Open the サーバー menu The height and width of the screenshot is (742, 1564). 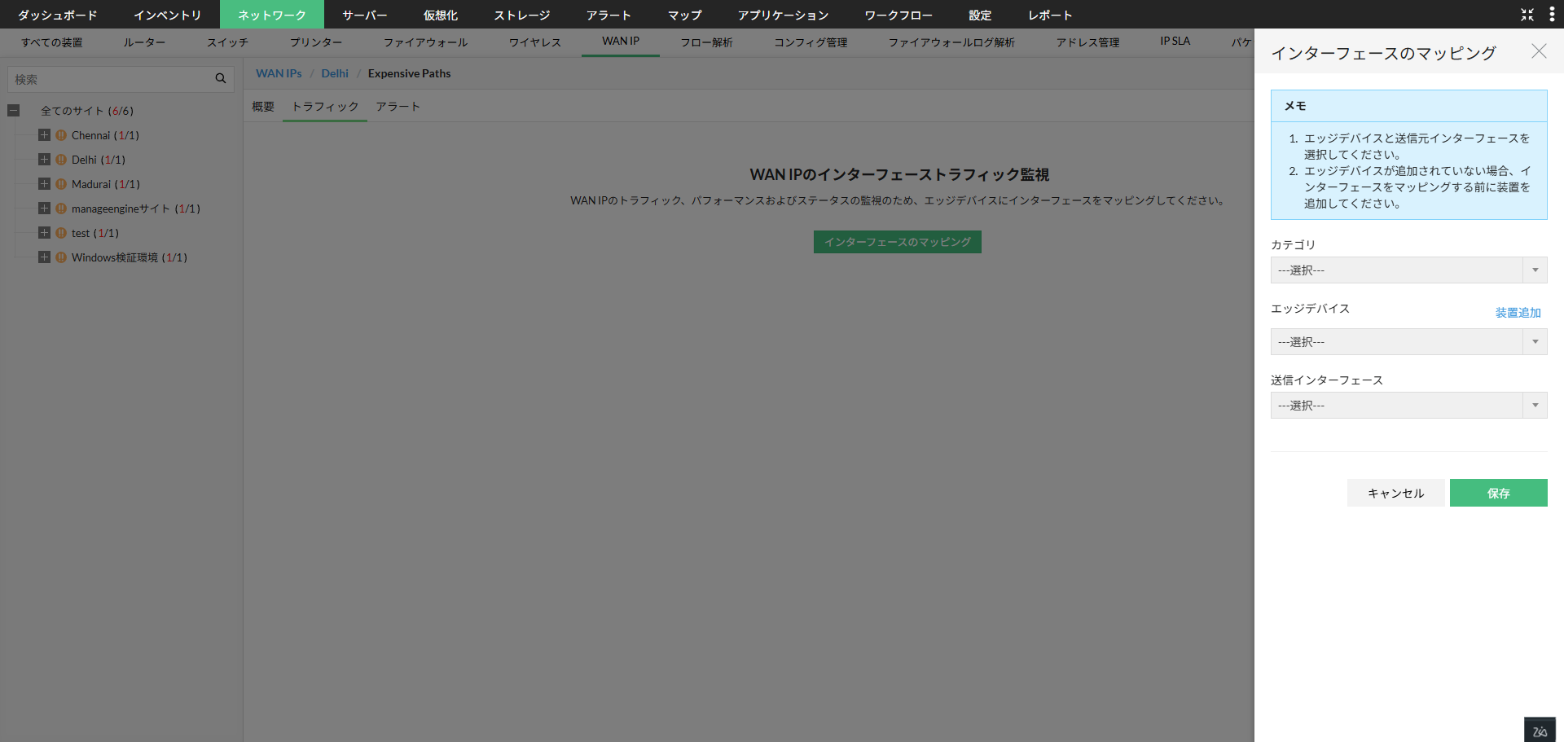point(365,15)
